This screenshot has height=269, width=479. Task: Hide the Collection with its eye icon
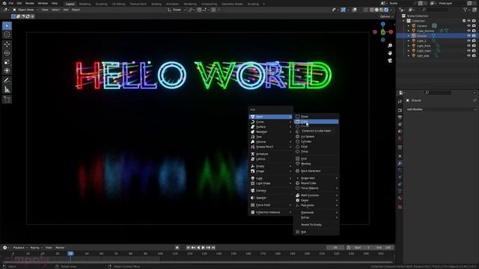pos(469,21)
